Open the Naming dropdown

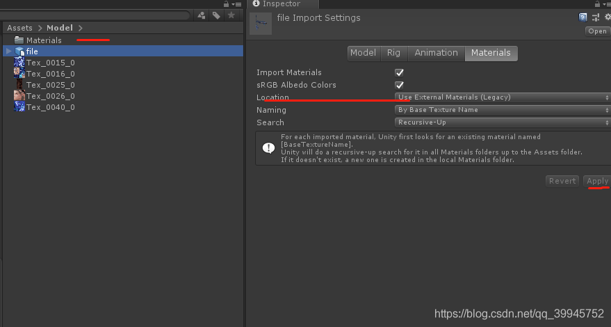[x=503, y=110]
